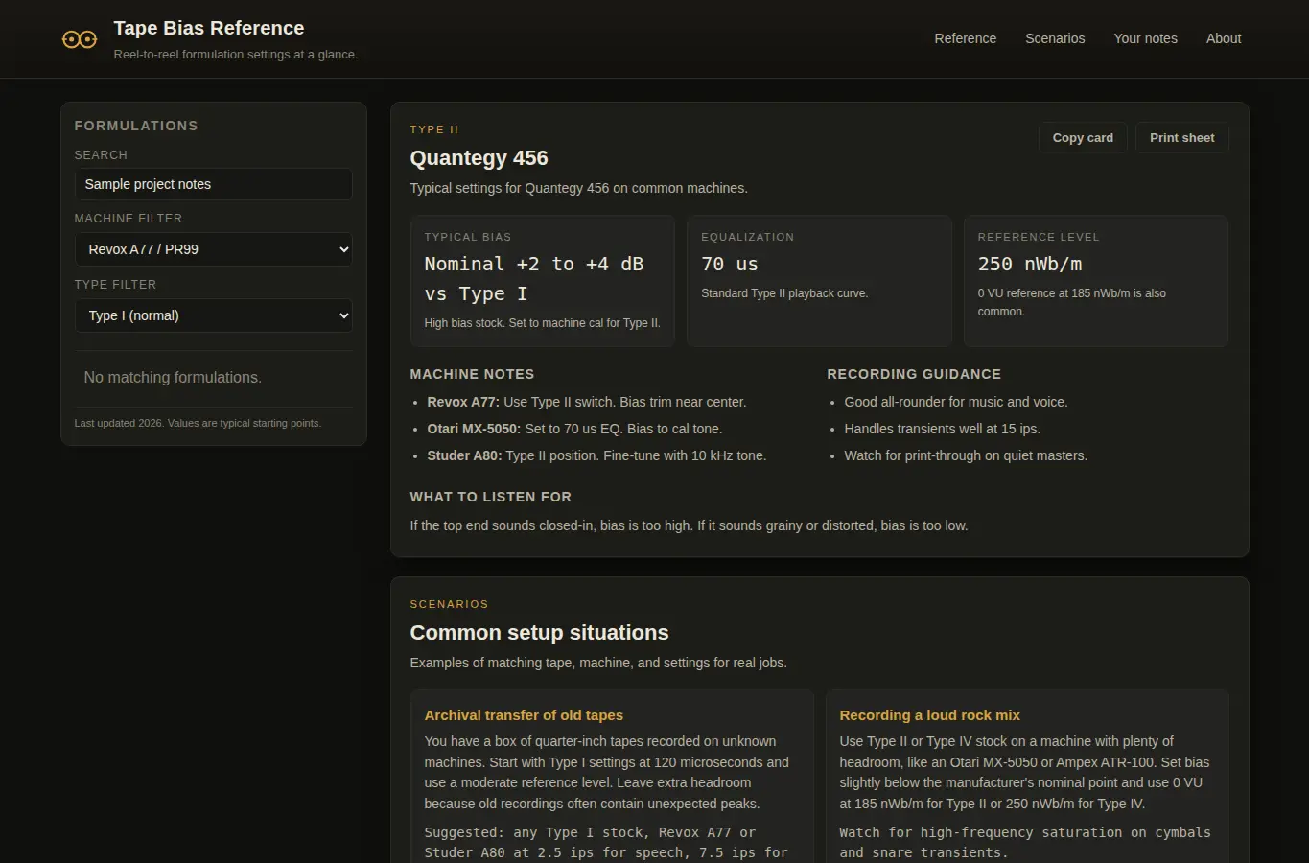Screen dimensions: 1309x863
Task: Open 'Recording a loud rock mix' card
Action: click(1027, 776)
